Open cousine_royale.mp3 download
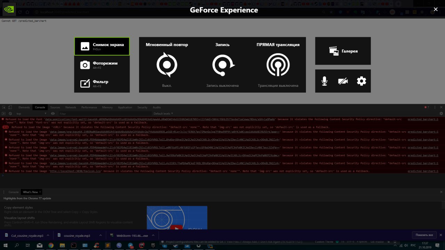 (x=77, y=235)
